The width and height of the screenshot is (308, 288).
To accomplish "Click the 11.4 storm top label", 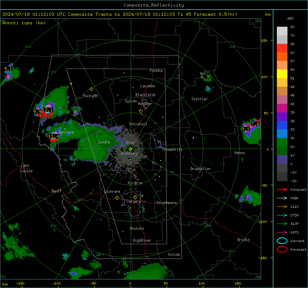I will point(54,136).
